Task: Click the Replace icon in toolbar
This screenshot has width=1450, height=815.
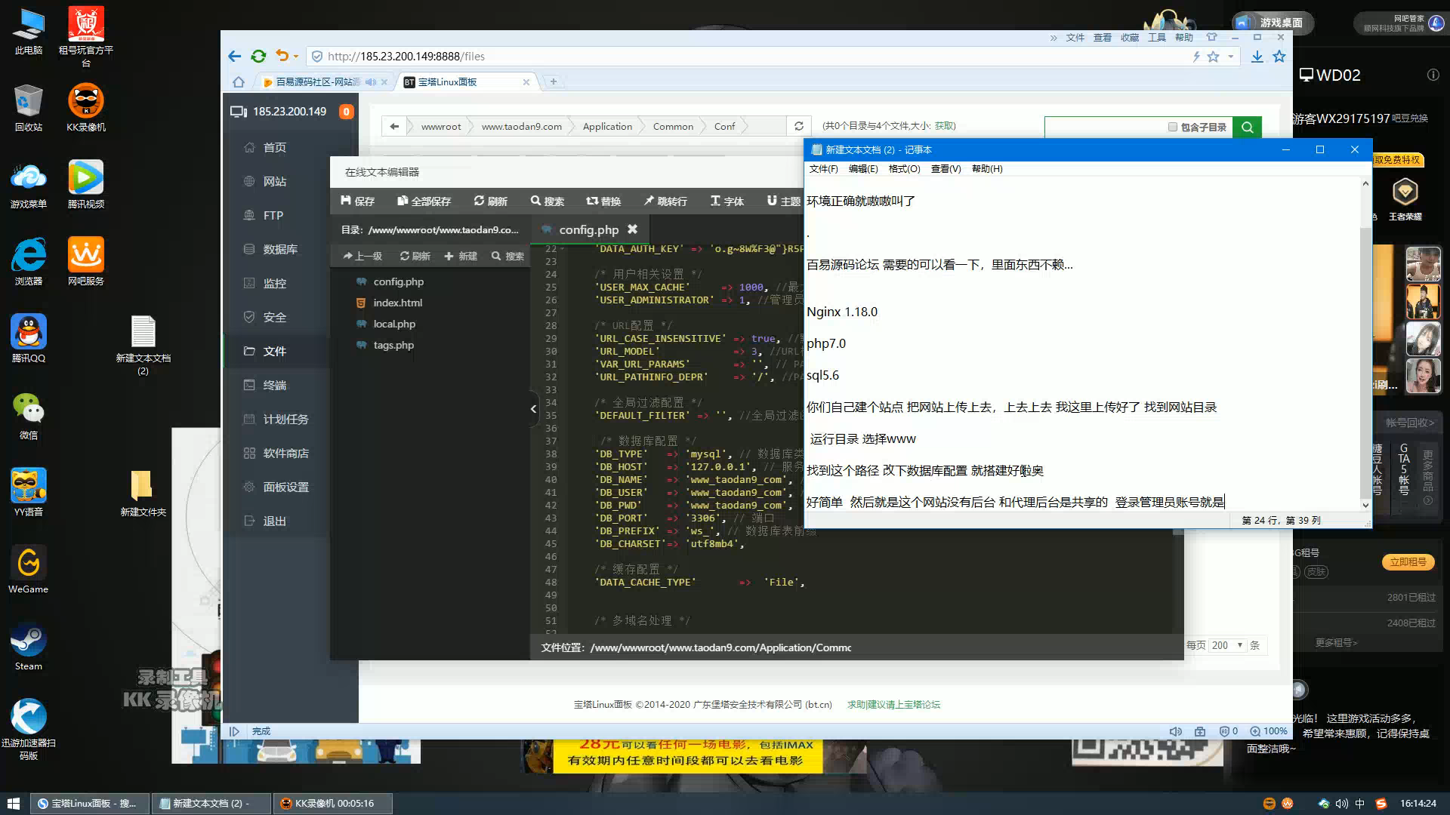Action: pos(603,201)
